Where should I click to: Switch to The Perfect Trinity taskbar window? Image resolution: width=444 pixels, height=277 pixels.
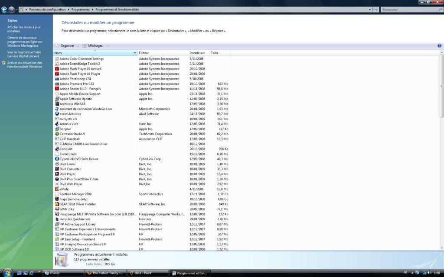click(x=106, y=273)
